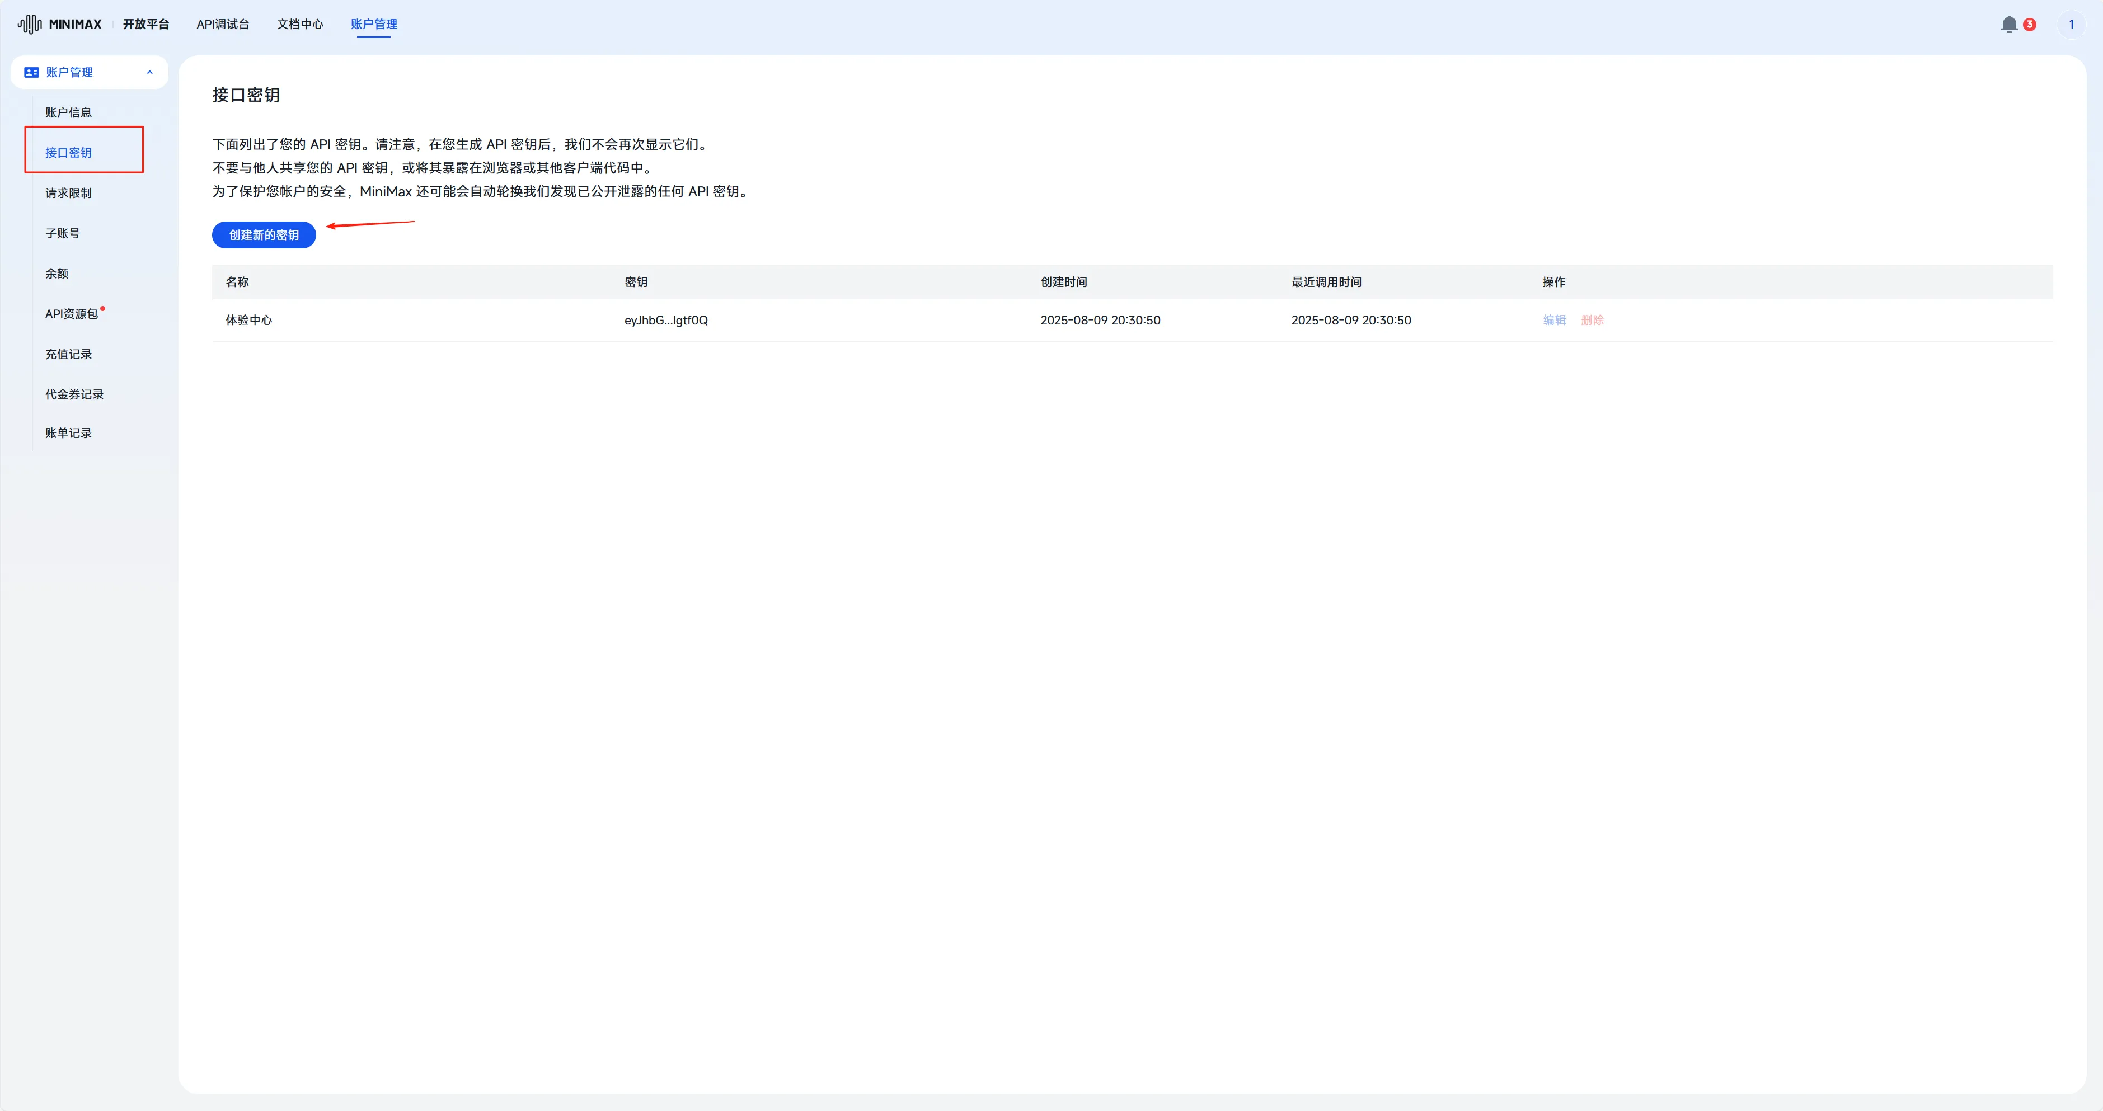View 充值记录 in sidebar
Viewport: 2103px width, 1111px height.
[x=69, y=354]
